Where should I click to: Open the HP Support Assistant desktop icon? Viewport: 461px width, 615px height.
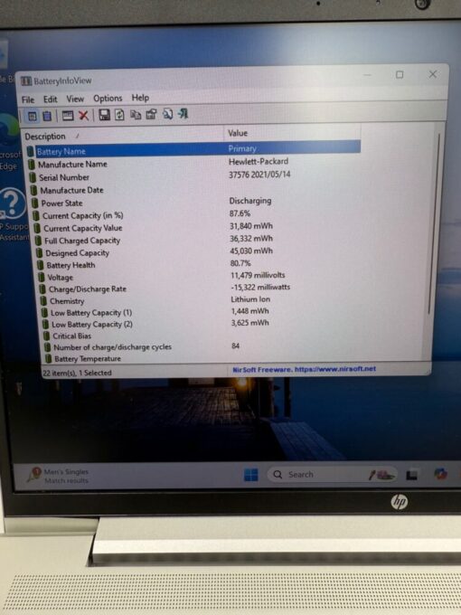[x=14, y=215]
